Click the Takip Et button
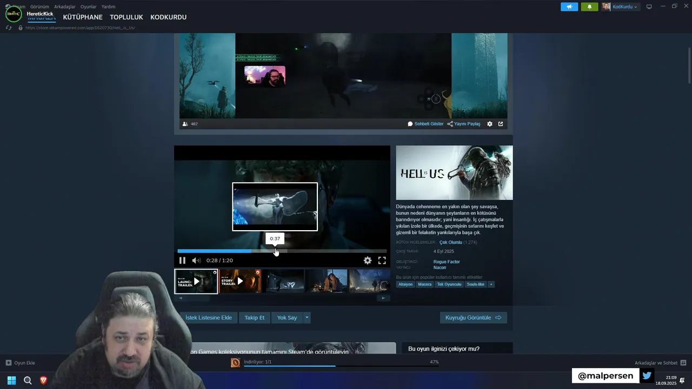The height and width of the screenshot is (389, 692). [254, 318]
